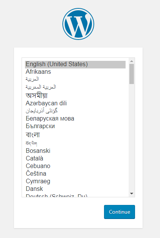
Task: Select Български language option
Action: (x=75, y=126)
